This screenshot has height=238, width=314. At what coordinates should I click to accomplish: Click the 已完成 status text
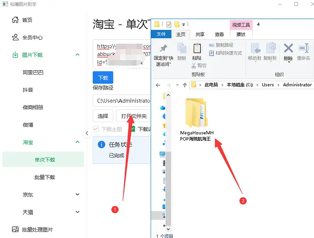coord(116,156)
